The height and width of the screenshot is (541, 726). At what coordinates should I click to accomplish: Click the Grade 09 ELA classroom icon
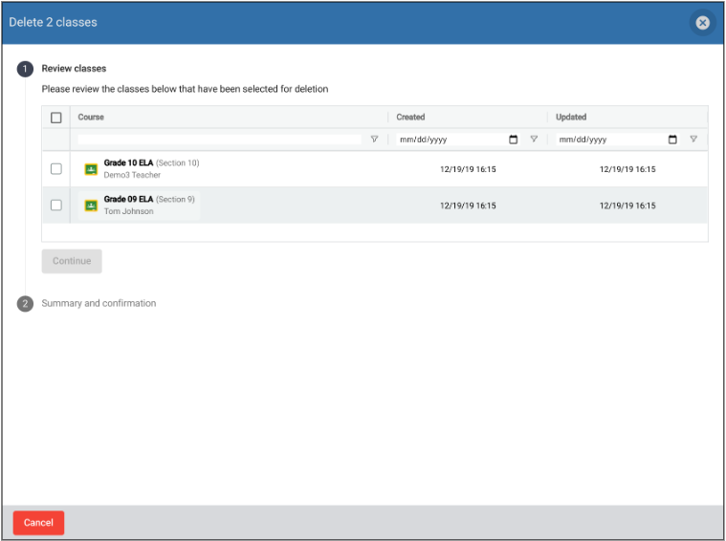tap(91, 206)
